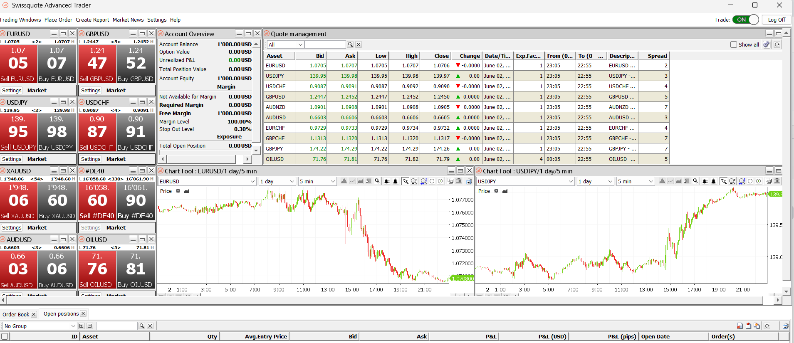Open the EURUSD symbol dropdown in chart tool

[207, 181]
